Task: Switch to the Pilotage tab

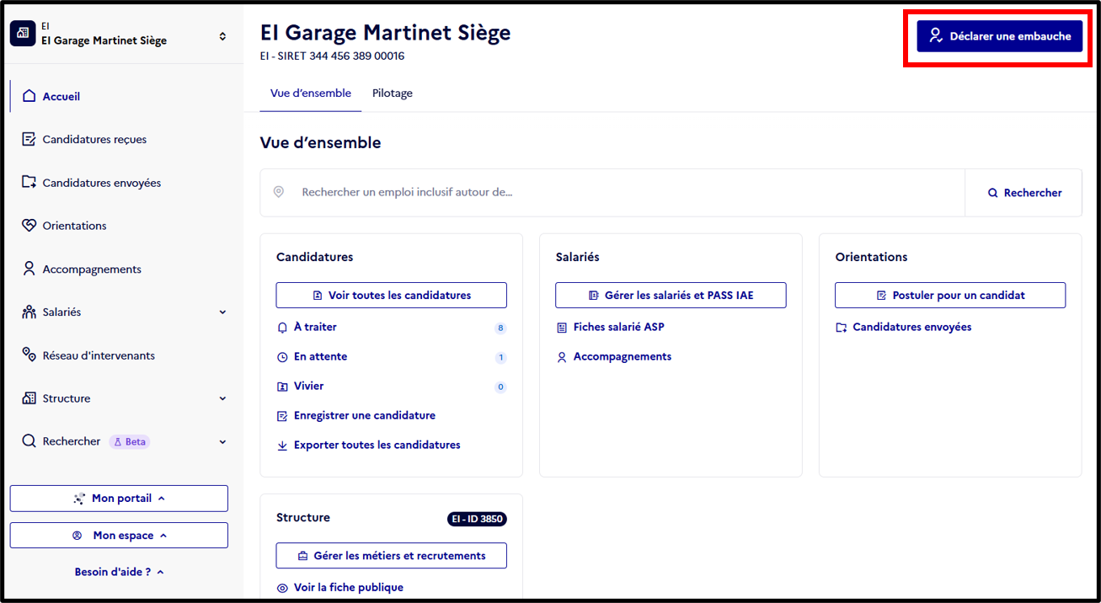Action: pos(393,93)
